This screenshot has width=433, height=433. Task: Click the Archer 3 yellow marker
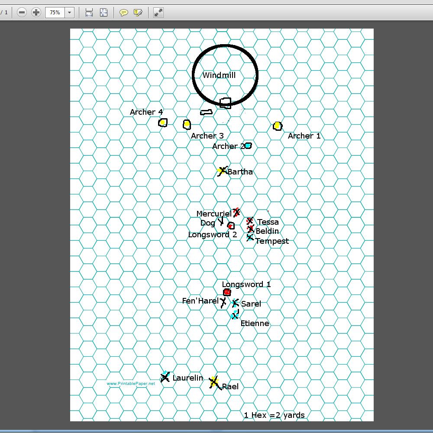(187, 124)
